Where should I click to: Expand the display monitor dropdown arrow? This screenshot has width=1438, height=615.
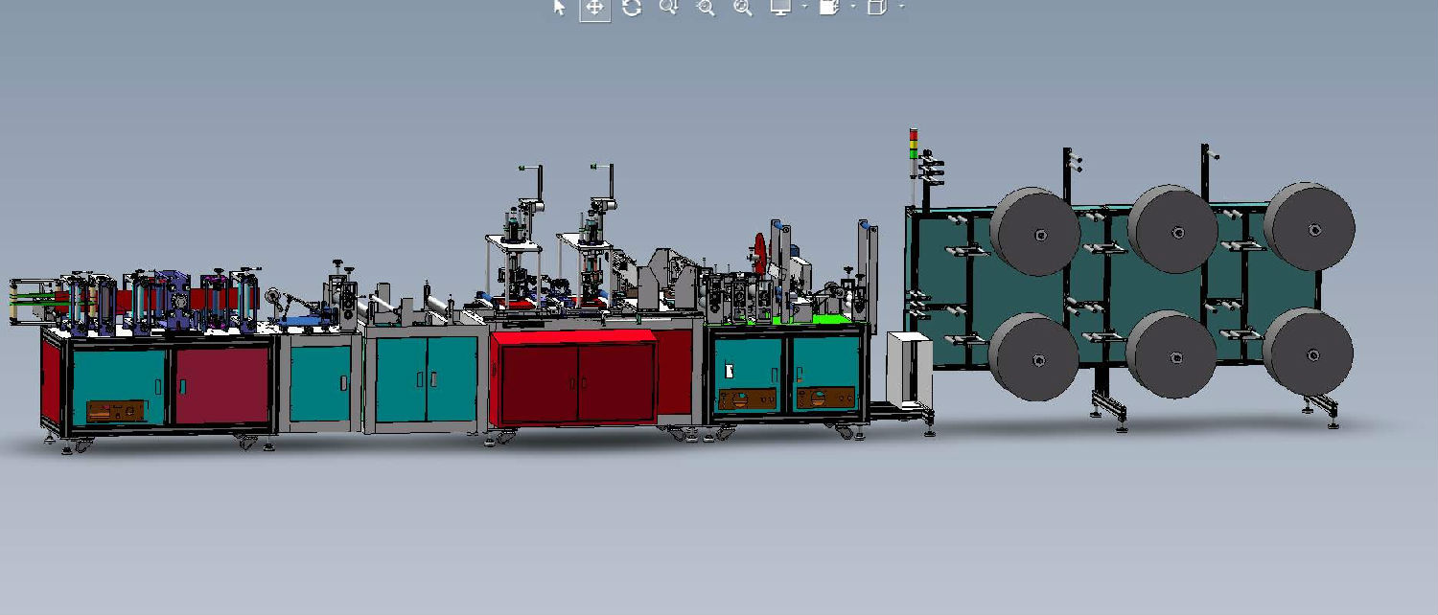(x=803, y=8)
